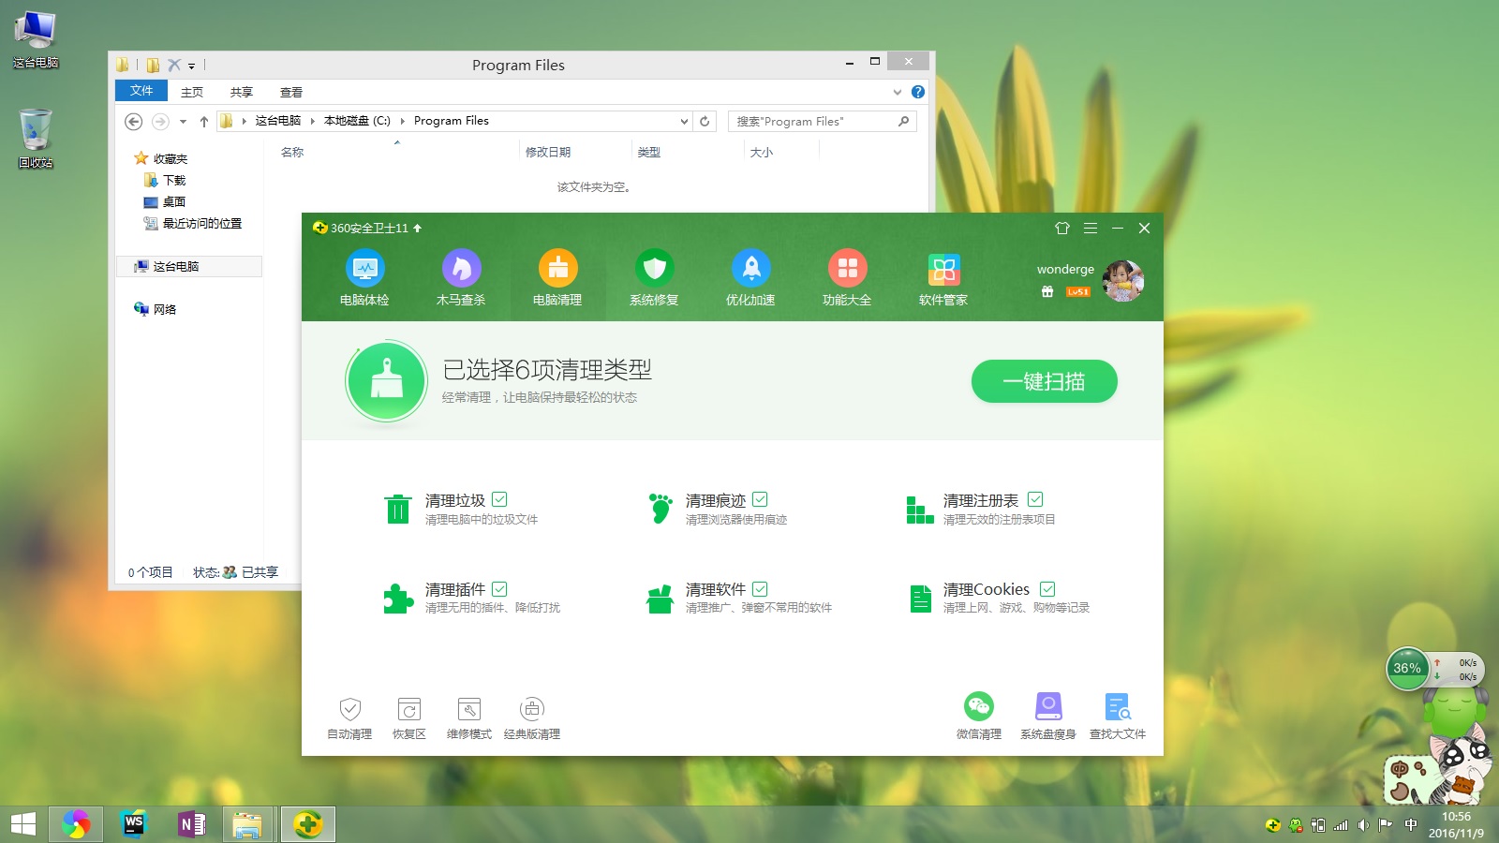Start the 一键扫描 one-click scan
This screenshot has height=843, width=1499.
click(x=1045, y=381)
